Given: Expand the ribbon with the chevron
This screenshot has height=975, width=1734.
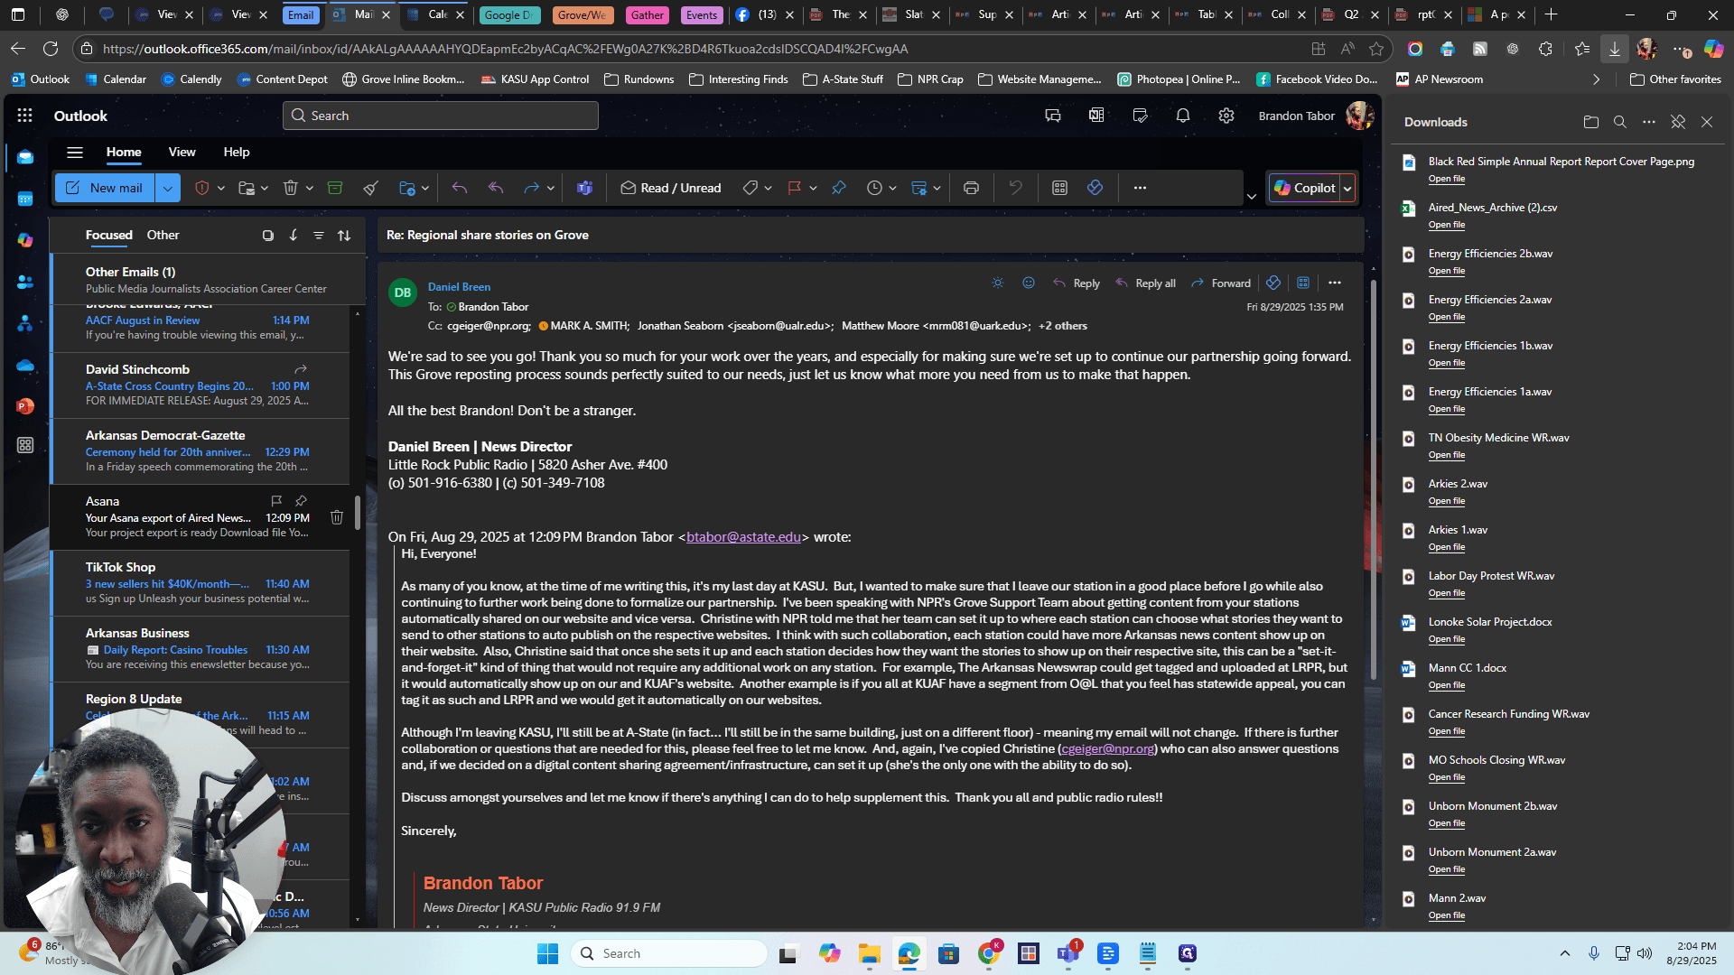Looking at the screenshot, I should coord(1252,197).
